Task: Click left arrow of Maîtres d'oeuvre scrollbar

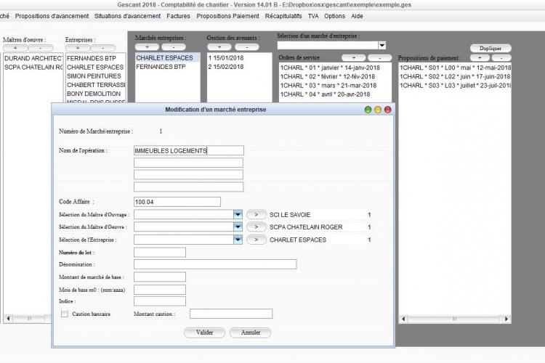Action: (8, 318)
